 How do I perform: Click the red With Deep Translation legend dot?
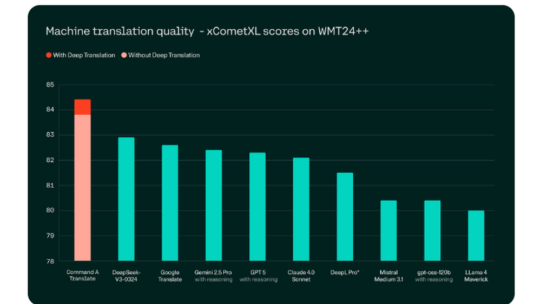coord(49,55)
